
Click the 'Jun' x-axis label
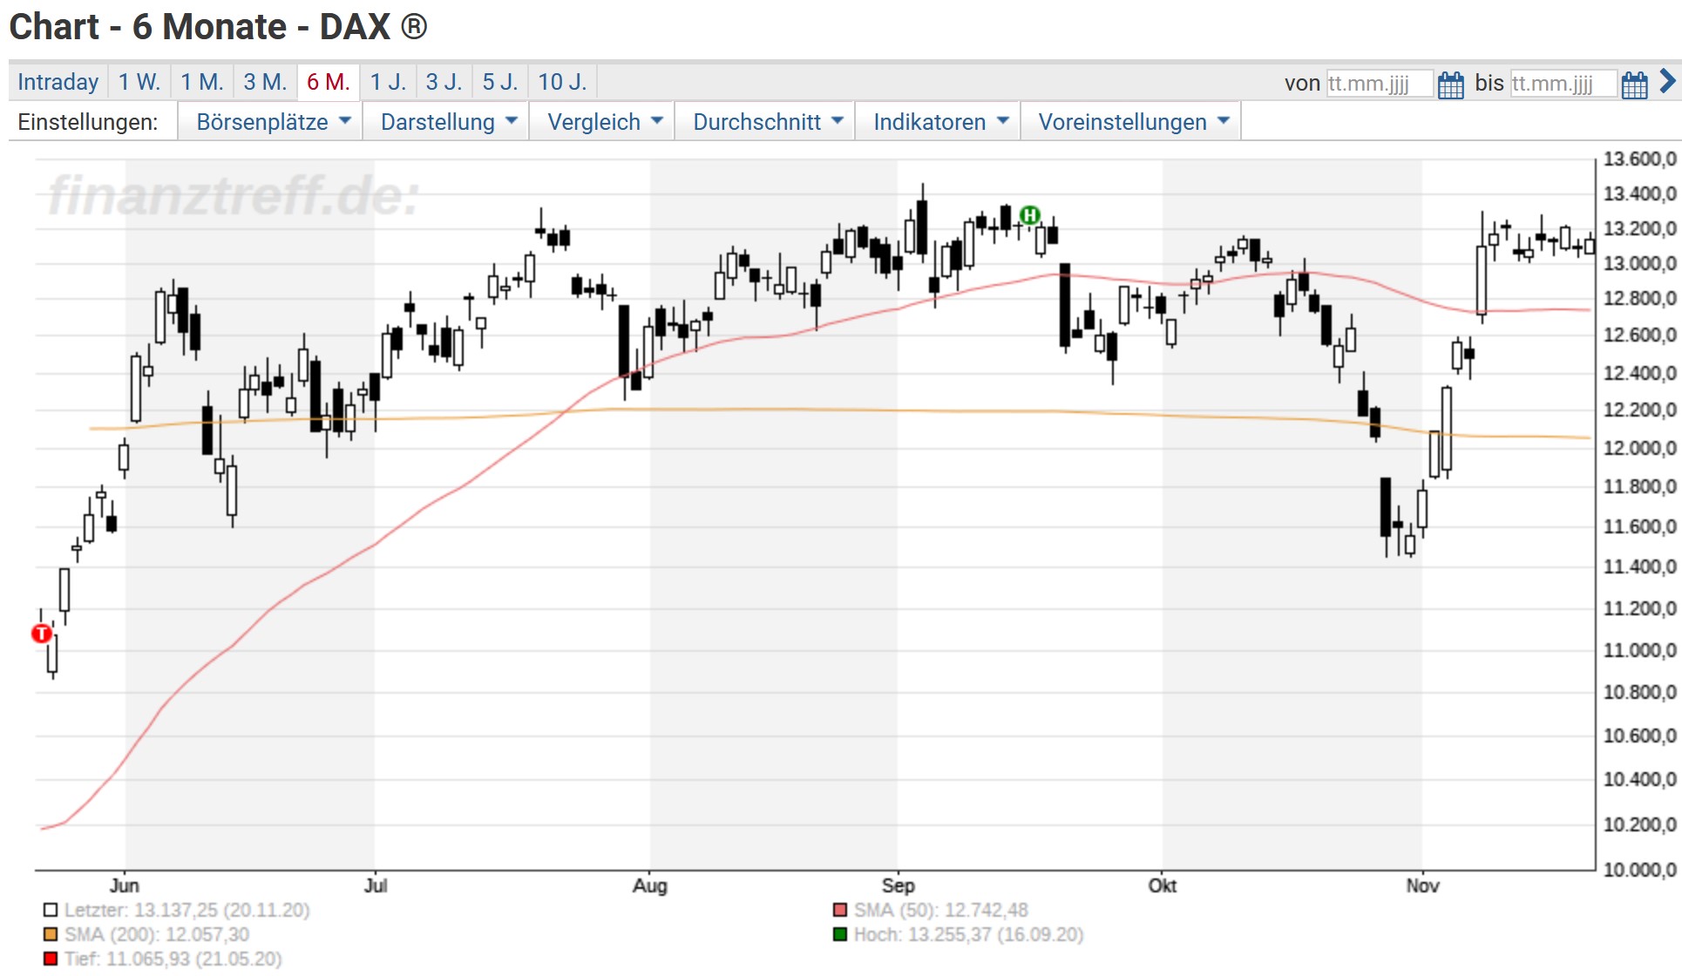click(x=125, y=885)
